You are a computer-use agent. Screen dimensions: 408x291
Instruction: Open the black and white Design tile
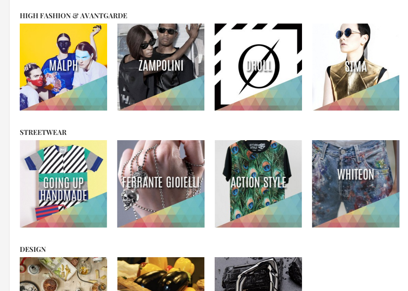(258, 274)
